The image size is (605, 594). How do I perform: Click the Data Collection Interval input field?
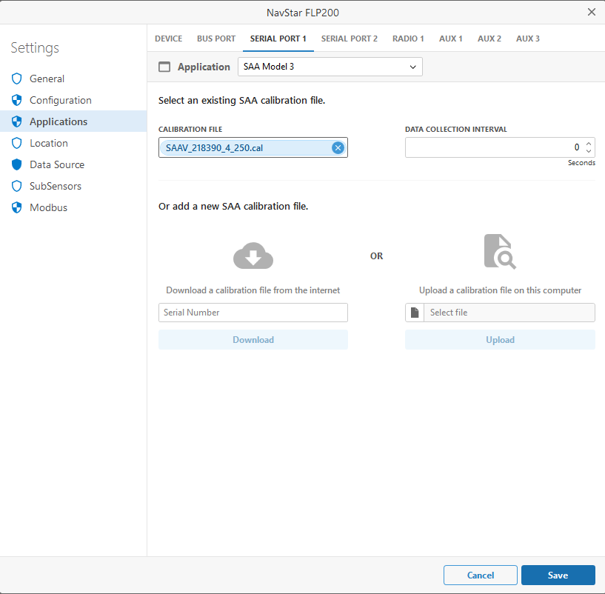[500, 147]
